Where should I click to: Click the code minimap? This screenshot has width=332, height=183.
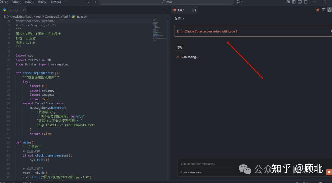[x=160, y=31]
